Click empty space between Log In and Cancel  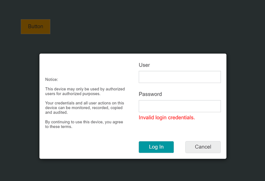[x=179, y=147]
